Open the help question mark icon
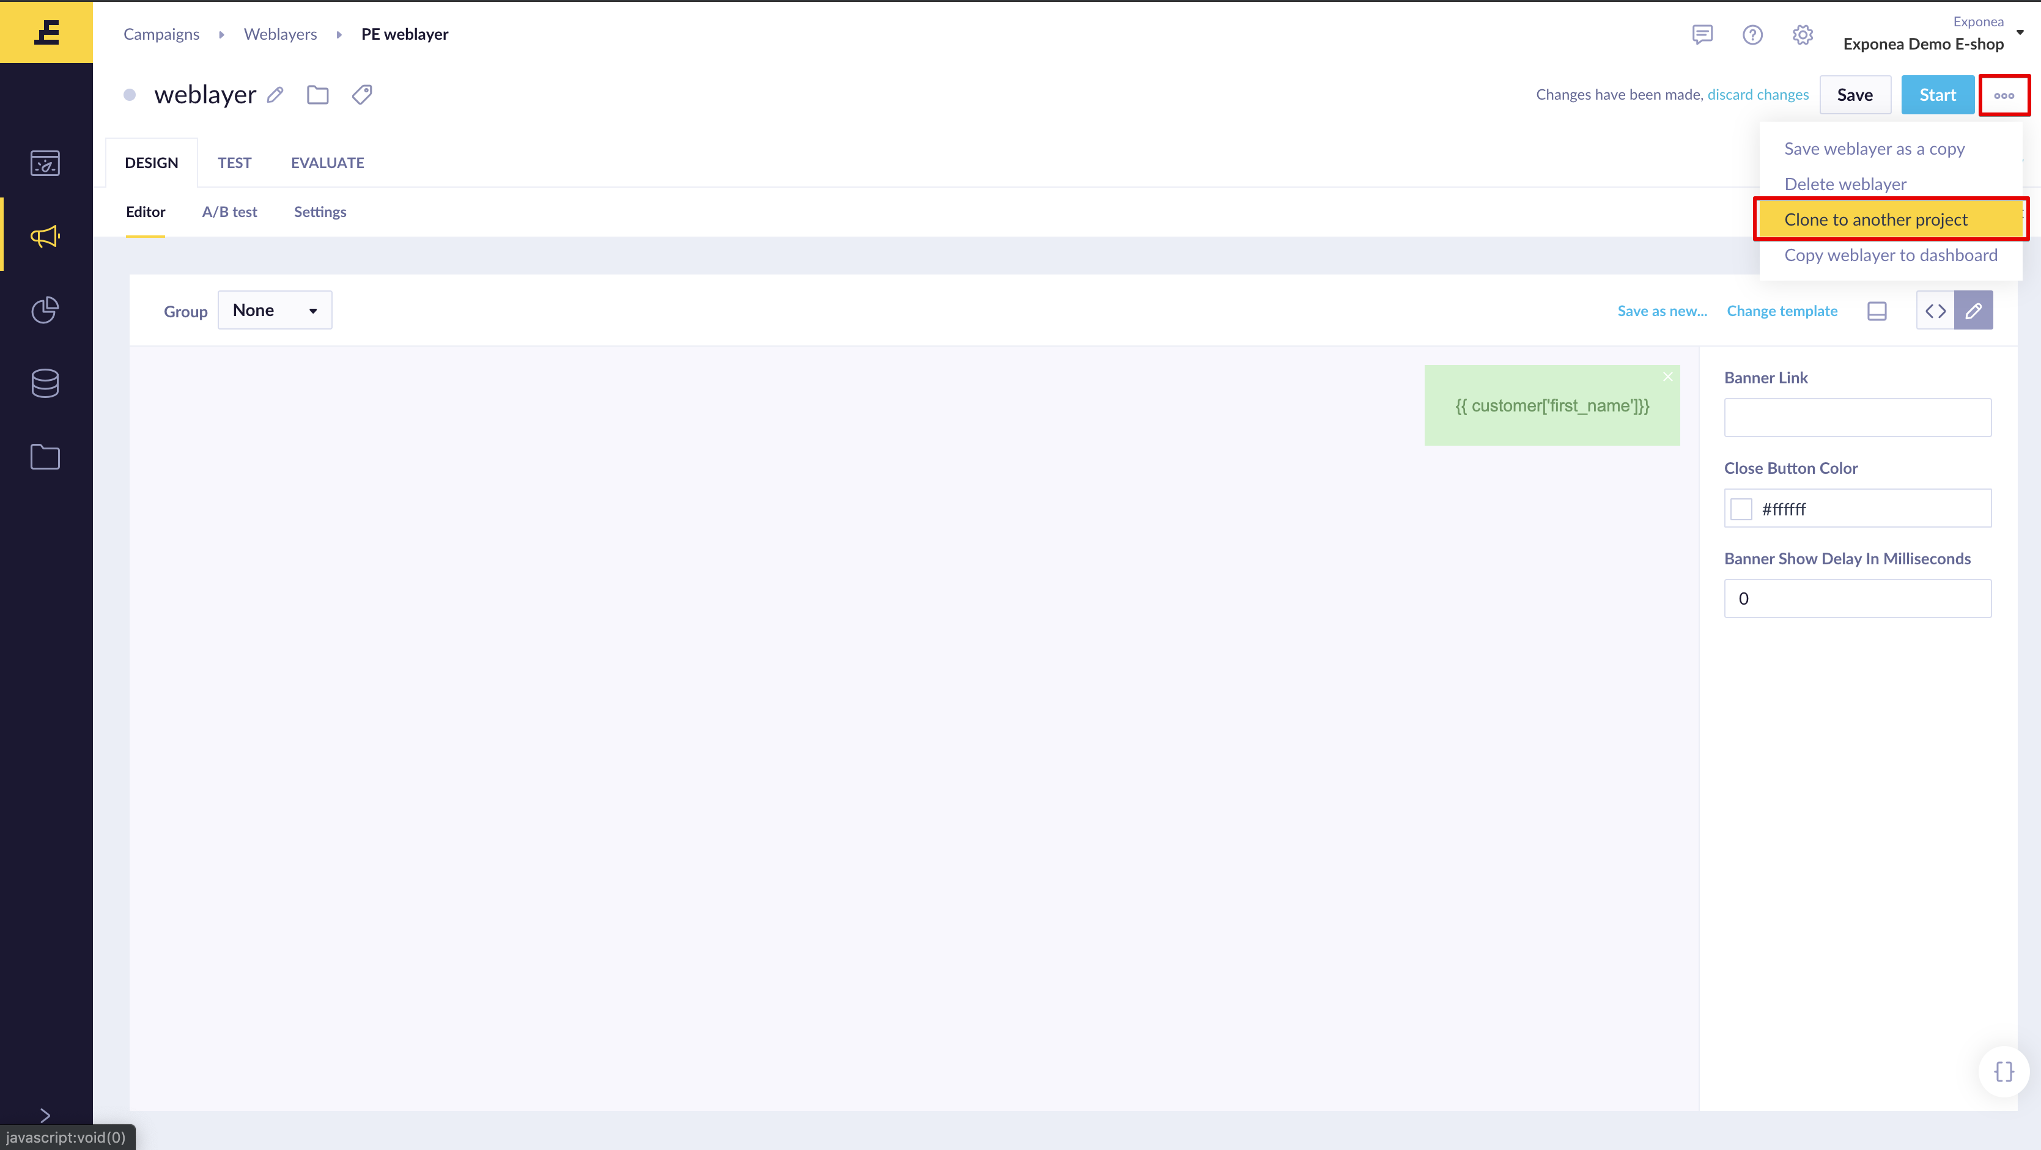The width and height of the screenshot is (2041, 1150). (x=1752, y=35)
